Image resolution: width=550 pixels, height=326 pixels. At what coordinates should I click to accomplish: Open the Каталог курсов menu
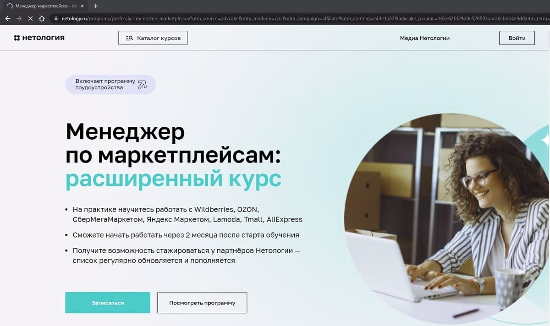click(153, 38)
